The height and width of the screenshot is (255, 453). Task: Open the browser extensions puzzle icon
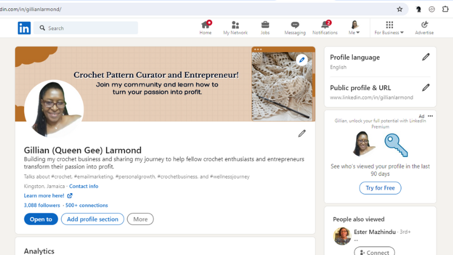(x=445, y=9)
